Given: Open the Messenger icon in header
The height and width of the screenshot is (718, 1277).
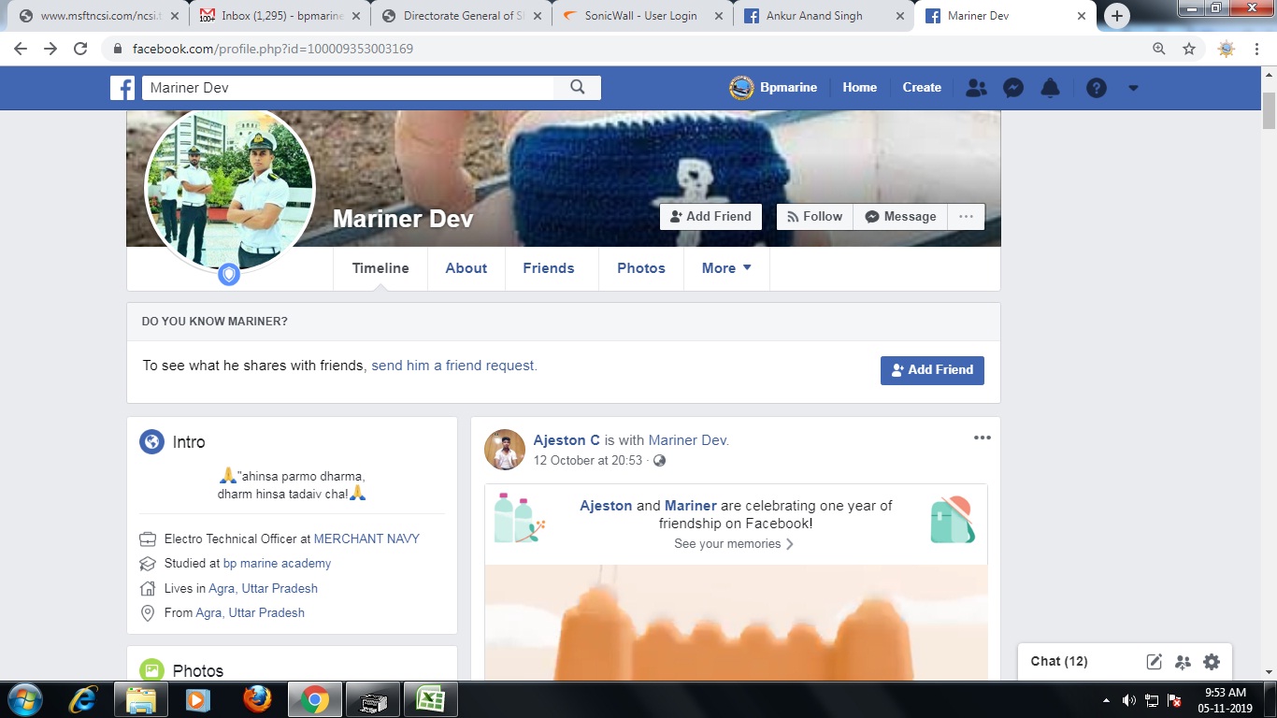Looking at the screenshot, I should [x=1013, y=88].
